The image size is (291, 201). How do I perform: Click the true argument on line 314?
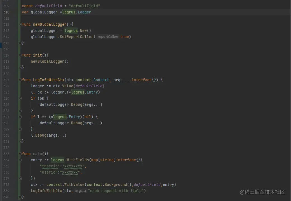(x=124, y=37)
